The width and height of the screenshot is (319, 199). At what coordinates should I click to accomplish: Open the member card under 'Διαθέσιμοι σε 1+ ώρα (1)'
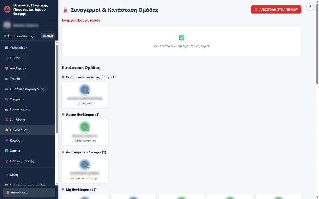coord(85,170)
